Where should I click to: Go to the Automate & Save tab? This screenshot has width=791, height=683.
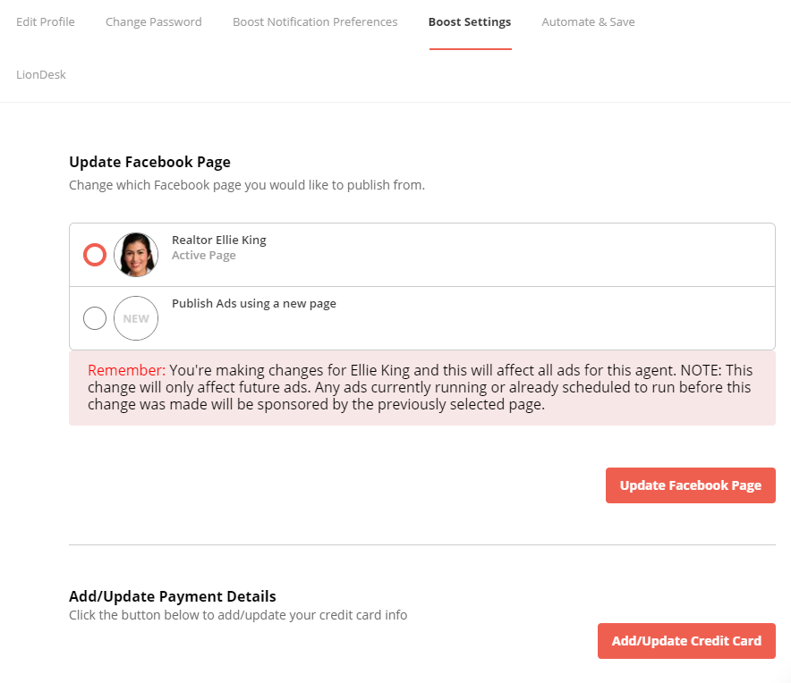[588, 22]
